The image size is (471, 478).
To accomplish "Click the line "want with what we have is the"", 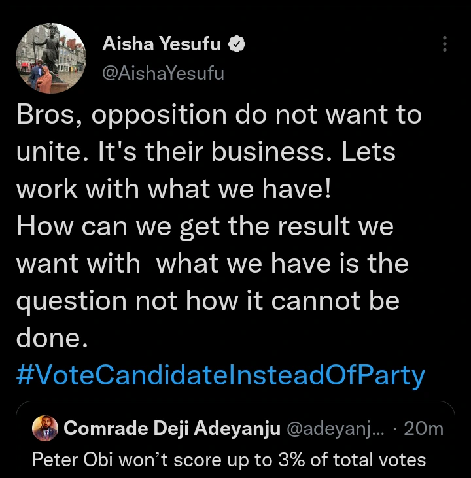I will (x=212, y=264).
